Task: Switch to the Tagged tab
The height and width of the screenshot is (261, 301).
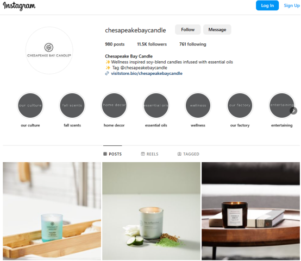Action: click(x=189, y=154)
